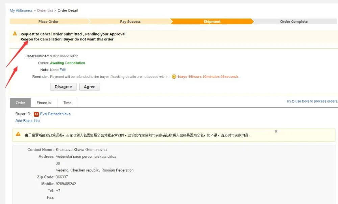Viewport: 338px width, 204px height.
Task: Edit the order note
Action: [63, 70]
